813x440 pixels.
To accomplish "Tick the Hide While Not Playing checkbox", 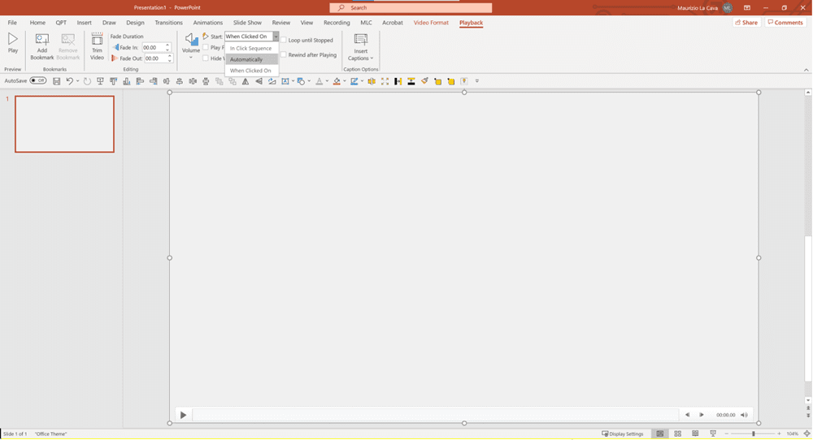I will pyautogui.click(x=206, y=58).
